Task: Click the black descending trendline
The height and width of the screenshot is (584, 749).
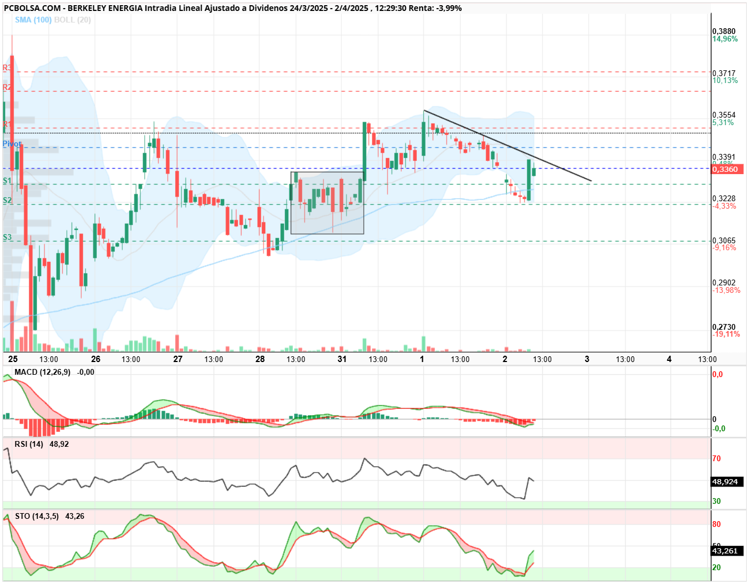Action: click(507, 145)
